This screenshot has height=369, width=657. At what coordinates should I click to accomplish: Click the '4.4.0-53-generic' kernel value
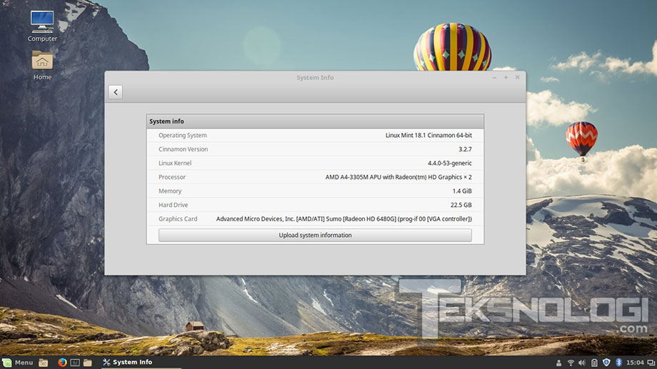pos(450,163)
